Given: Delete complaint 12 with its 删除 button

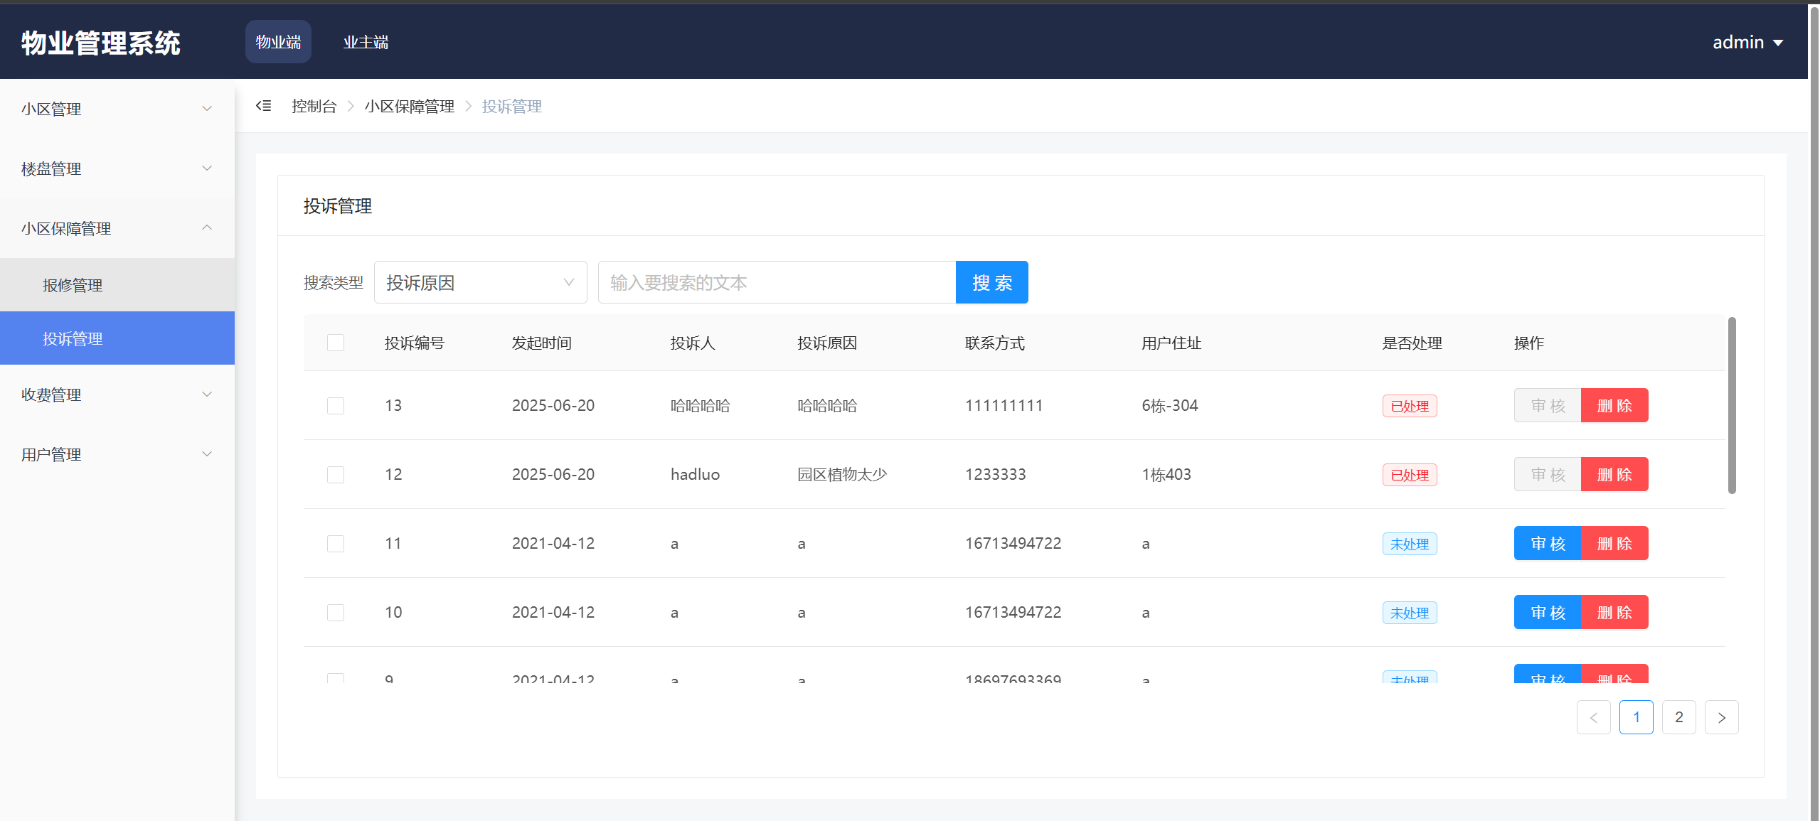Looking at the screenshot, I should 1614,475.
